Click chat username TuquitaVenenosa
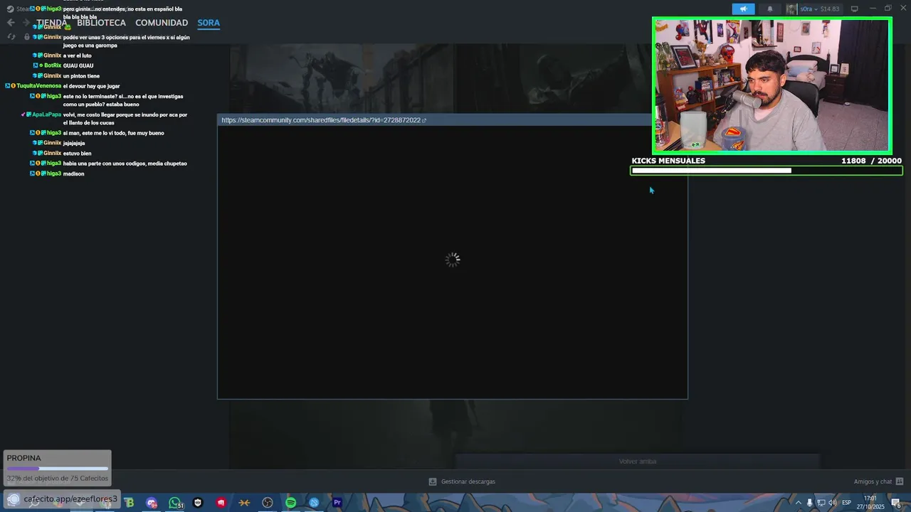The height and width of the screenshot is (512, 911). pos(39,86)
